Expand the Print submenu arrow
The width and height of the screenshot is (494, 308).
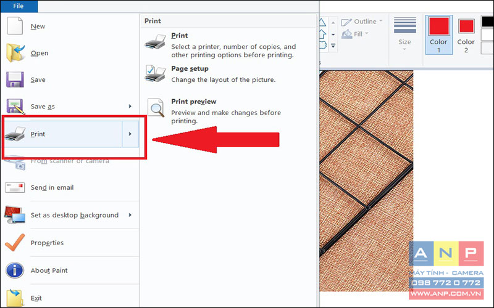tap(130, 134)
